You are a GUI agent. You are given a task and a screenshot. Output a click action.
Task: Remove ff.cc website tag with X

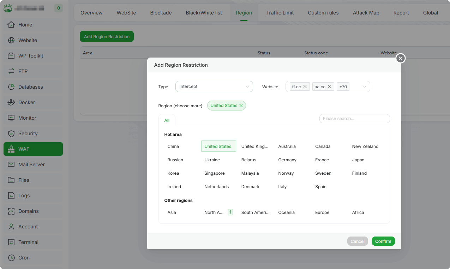tap(305, 86)
